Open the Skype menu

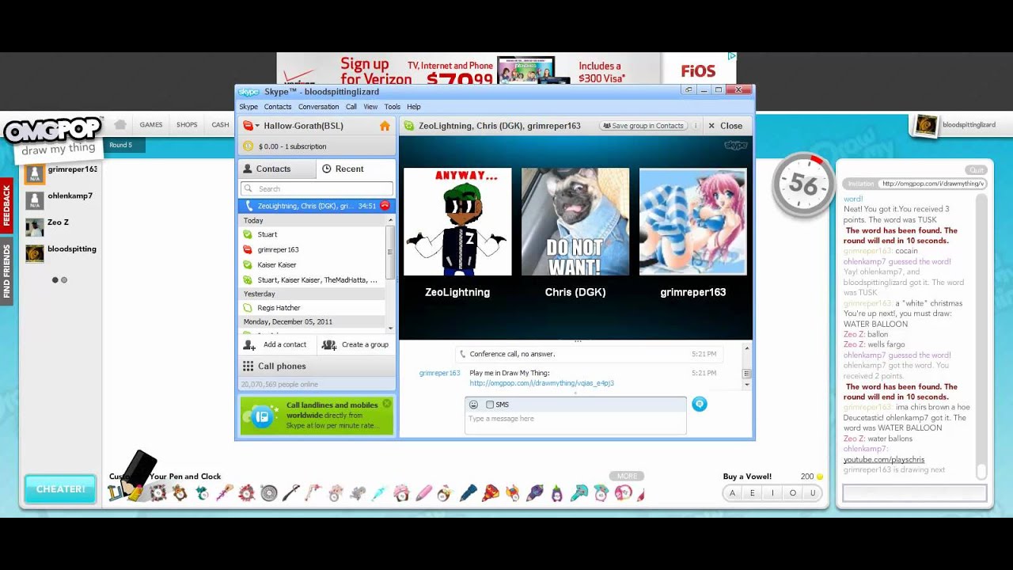pos(249,107)
